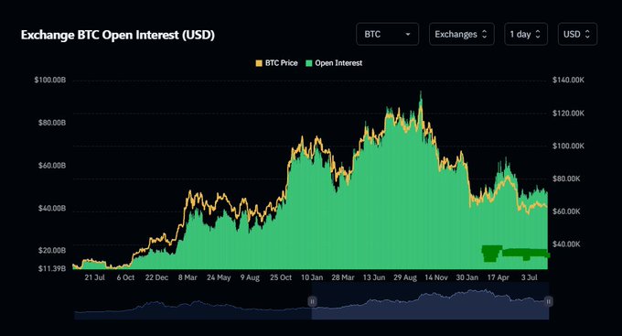Click the up-down chevrons on the USD selector

(587, 34)
